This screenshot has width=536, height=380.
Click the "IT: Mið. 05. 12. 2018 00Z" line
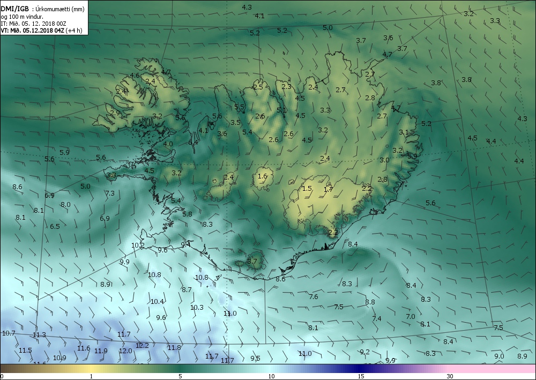(x=33, y=24)
